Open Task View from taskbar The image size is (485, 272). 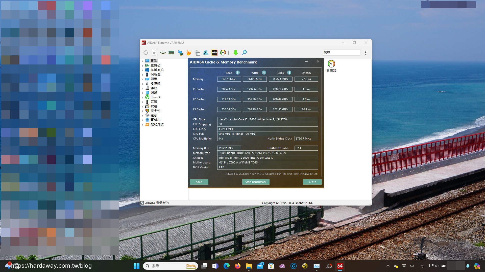point(204,266)
